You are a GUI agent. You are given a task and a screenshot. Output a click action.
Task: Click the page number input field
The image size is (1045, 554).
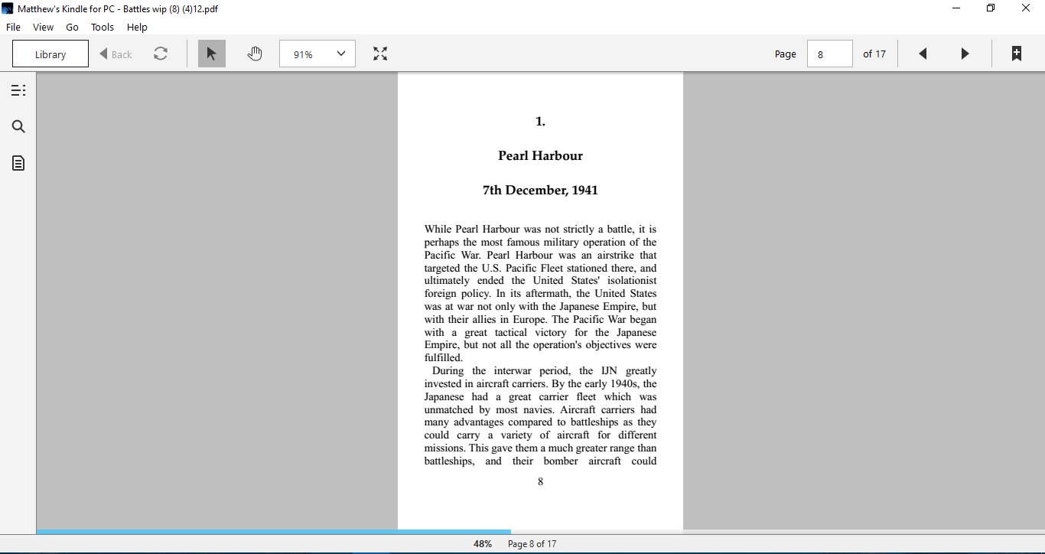pyautogui.click(x=830, y=54)
